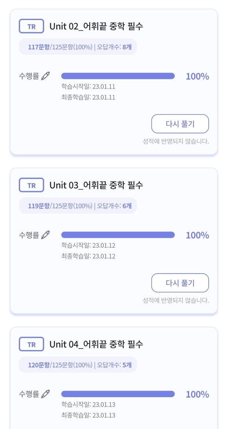Click the Unit 03 progress bar
Viewport: 228px width, 429px height.
pos(118,235)
